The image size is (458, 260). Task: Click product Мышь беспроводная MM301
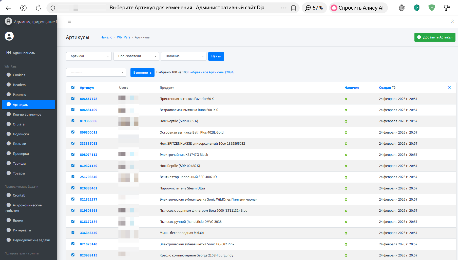click(x=182, y=233)
